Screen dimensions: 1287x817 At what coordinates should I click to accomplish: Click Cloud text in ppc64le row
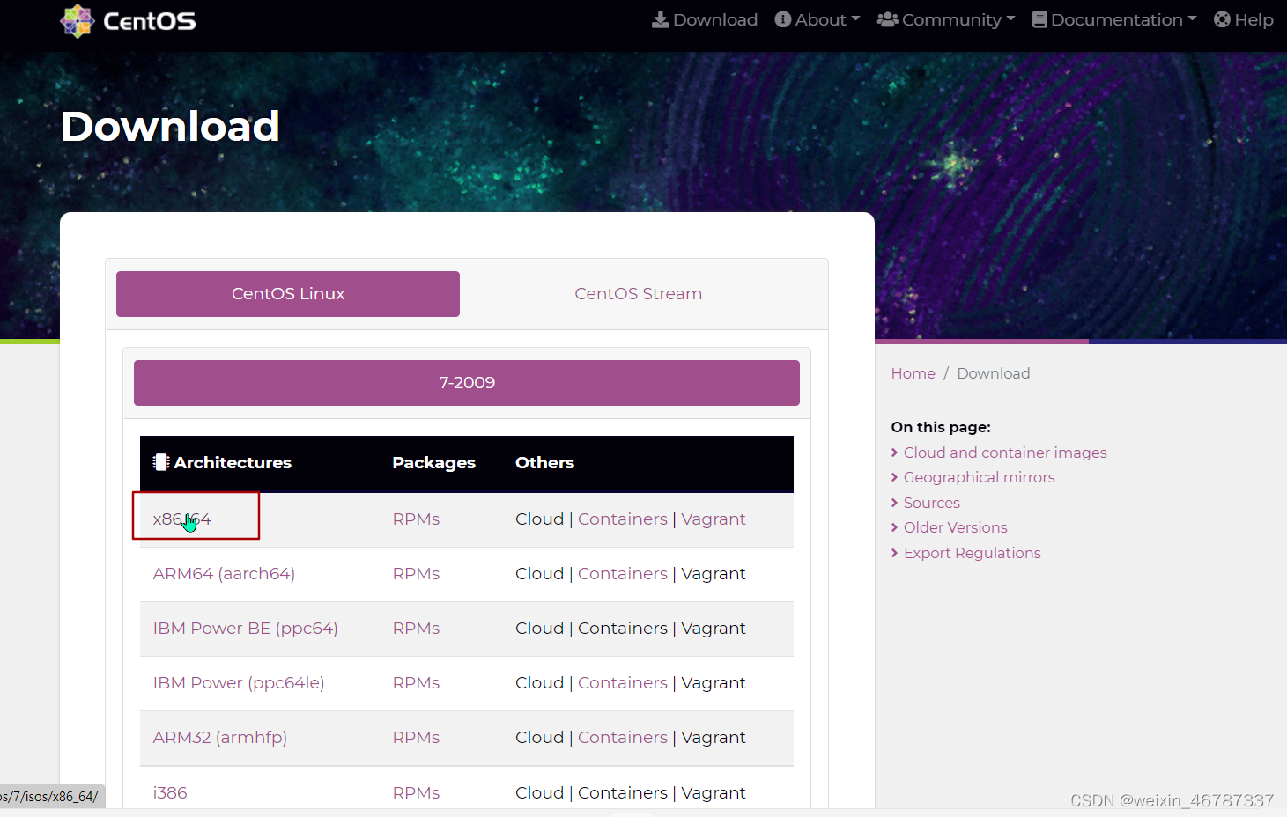pyautogui.click(x=539, y=683)
